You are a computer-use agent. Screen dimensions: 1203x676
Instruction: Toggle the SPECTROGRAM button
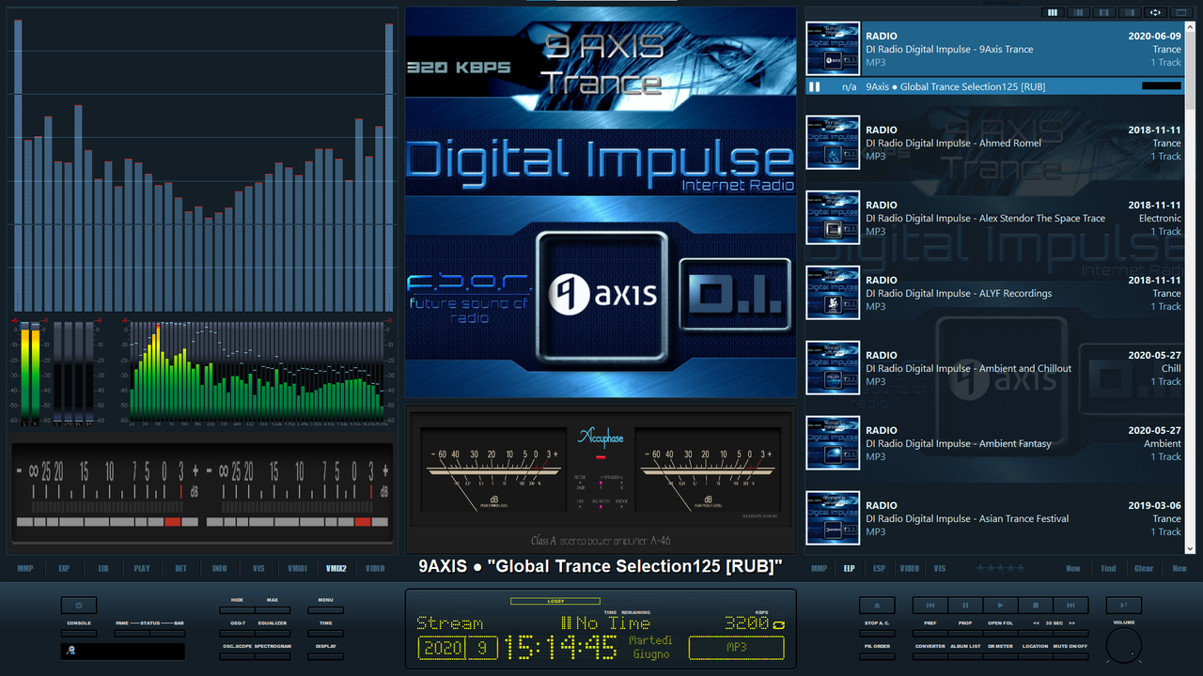[273, 656]
